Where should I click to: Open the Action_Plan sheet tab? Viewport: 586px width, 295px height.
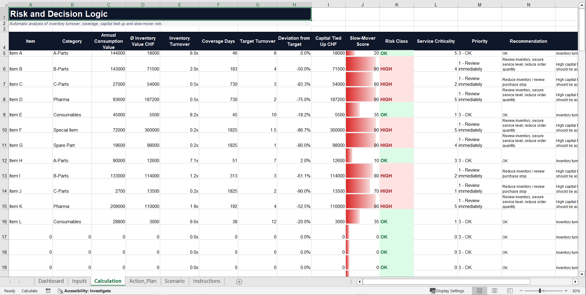[x=143, y=281]
